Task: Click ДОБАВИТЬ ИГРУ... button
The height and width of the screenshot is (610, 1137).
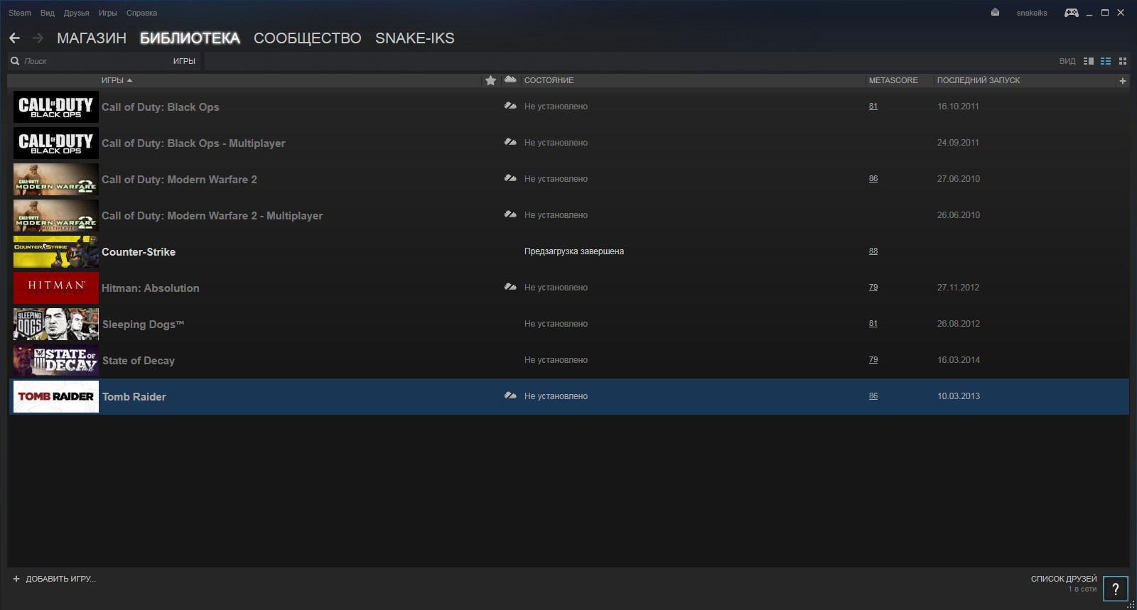Action: (60, 579)
